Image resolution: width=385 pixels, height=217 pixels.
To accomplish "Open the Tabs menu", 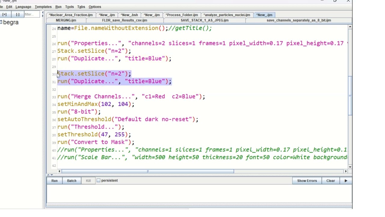I will (81, 7).
